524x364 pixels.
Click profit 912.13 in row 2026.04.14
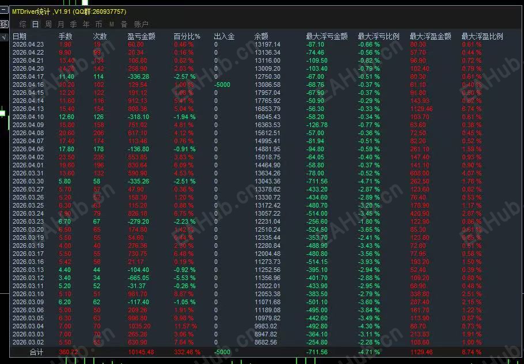tap(138, 101)
